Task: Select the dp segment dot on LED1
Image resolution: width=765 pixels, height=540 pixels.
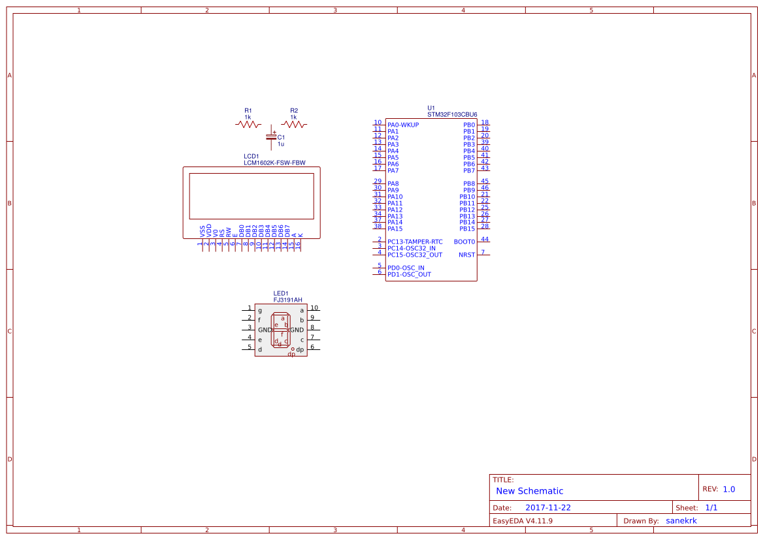Action: [x=292, y=350]
